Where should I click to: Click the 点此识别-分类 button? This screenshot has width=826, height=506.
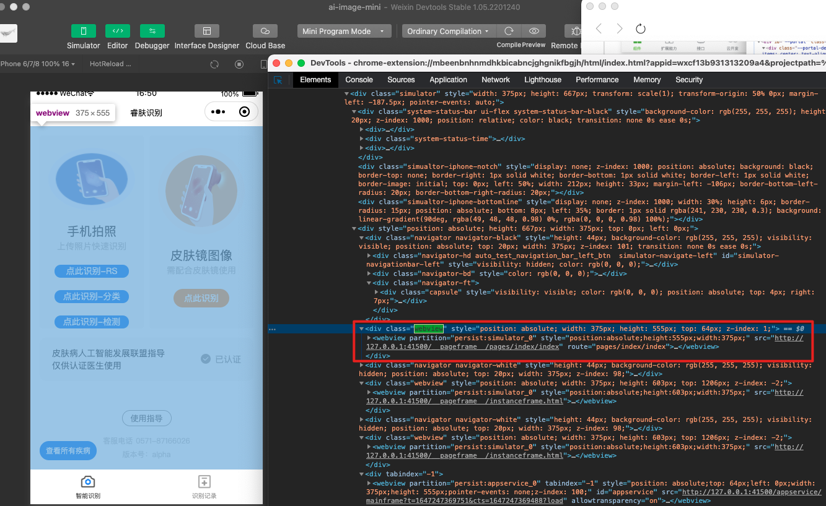pyautogui.click(x=92, y=296)
